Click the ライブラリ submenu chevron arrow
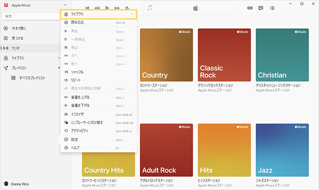 [132, 14]
